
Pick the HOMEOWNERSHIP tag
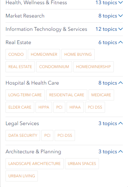coord(93,67)
